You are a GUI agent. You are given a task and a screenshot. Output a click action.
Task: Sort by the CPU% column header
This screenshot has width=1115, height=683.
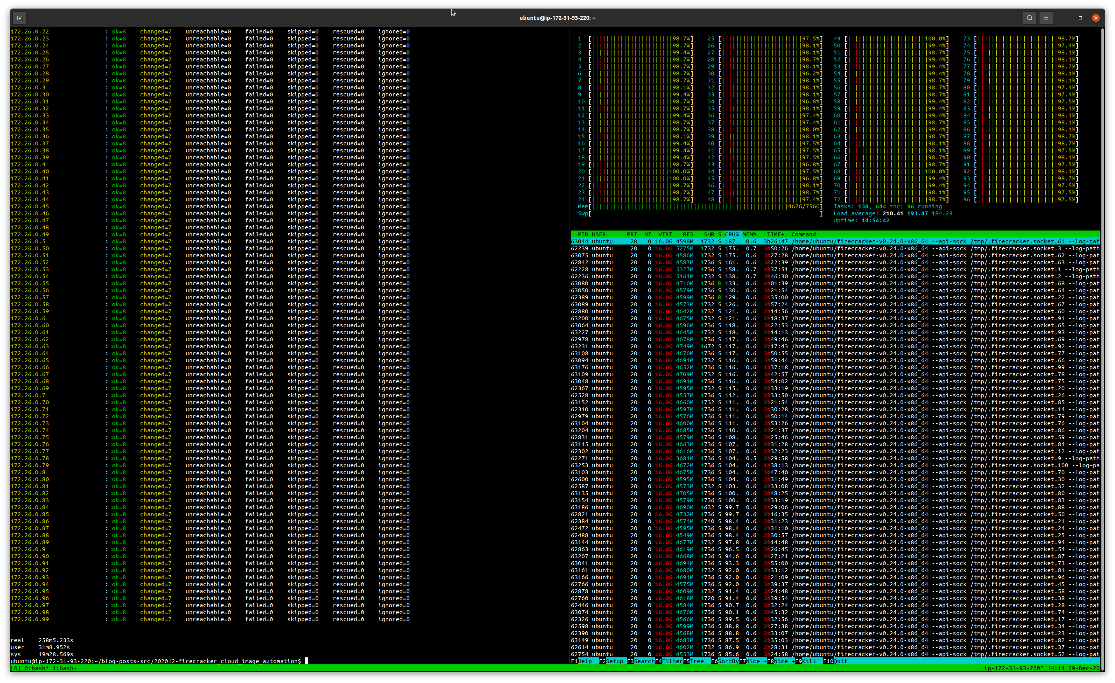pyautogui.click(x=732, y=234)
